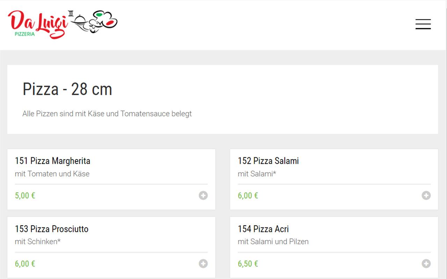Open the 153 Pizza Prosciutto item
447x279 pixels.
tap(52, 229)
